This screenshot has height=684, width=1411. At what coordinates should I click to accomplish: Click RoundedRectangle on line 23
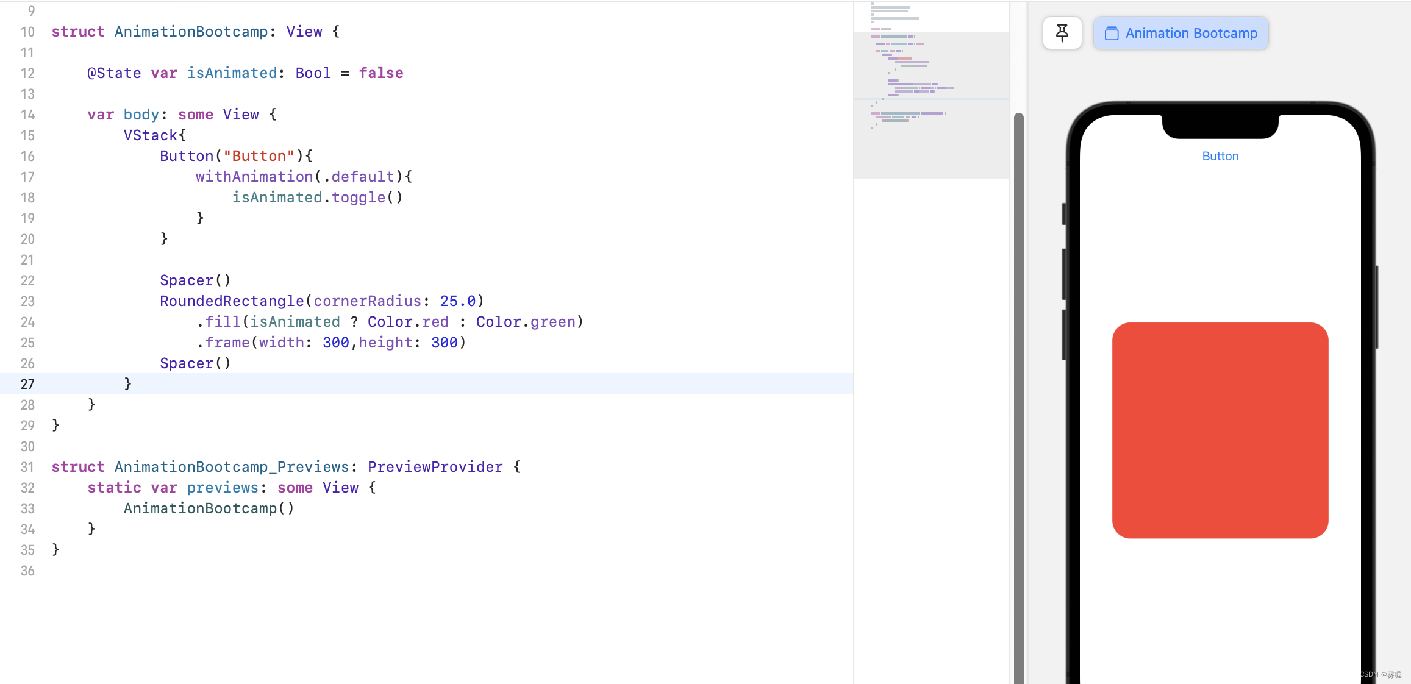232,301
